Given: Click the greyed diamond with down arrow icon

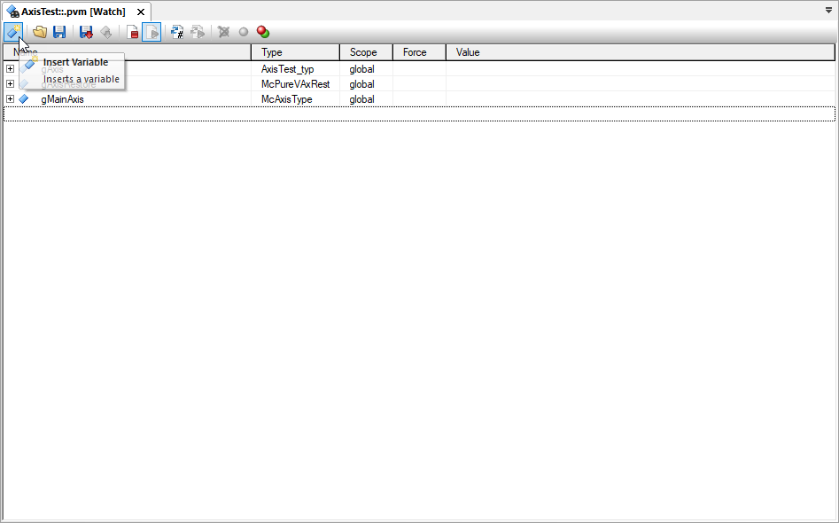Looking at the screenshot, I should (x=106, y=32).
